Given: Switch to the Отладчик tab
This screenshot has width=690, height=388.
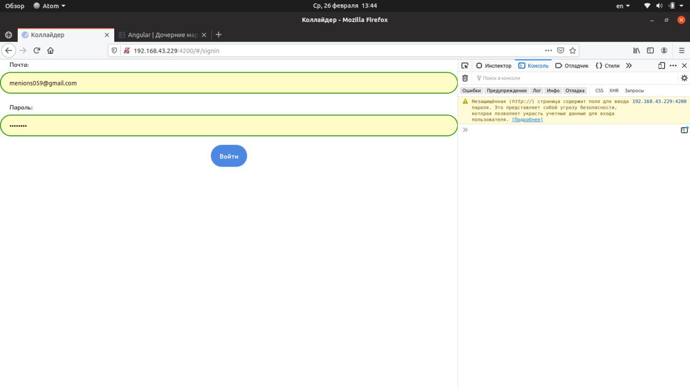Looking at the screenshot, I should [572, 66].
